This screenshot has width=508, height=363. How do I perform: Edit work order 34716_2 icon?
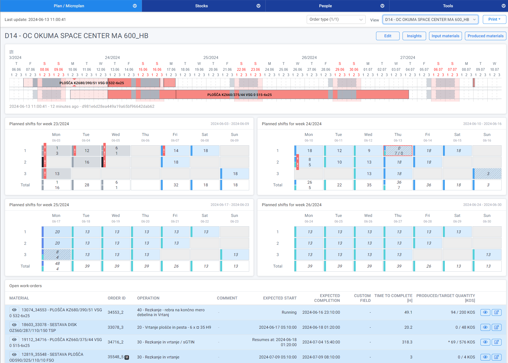496,342
